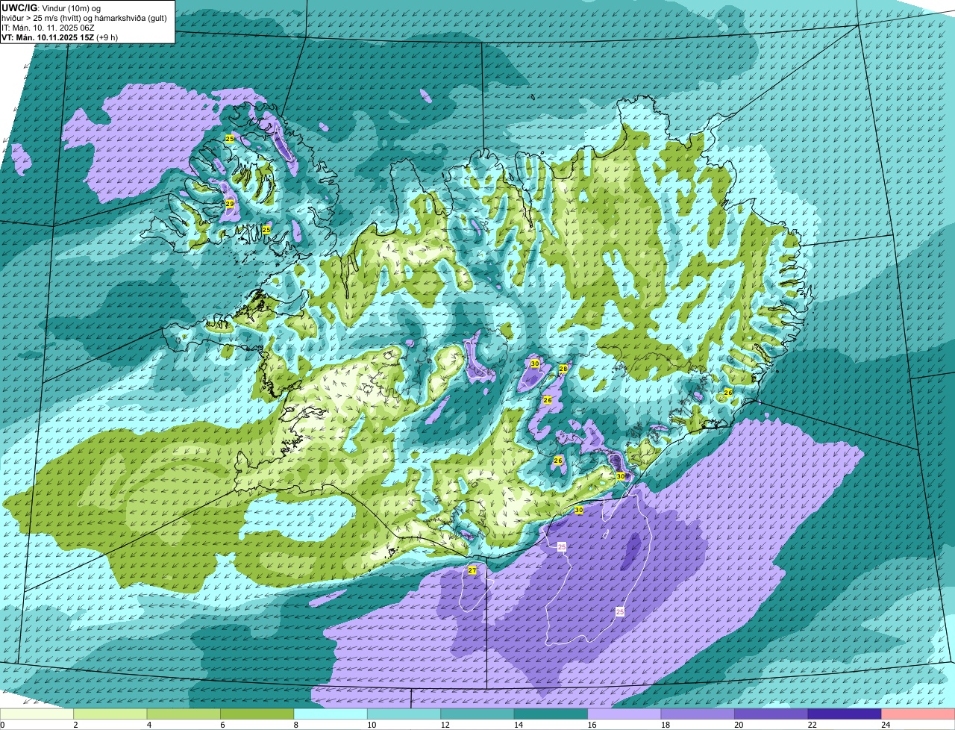Image resolution: width=955 pixels, height=730 pixels.
Task: Pick the 20–22 m/s violet legend swatch
Action: point(771,714)
